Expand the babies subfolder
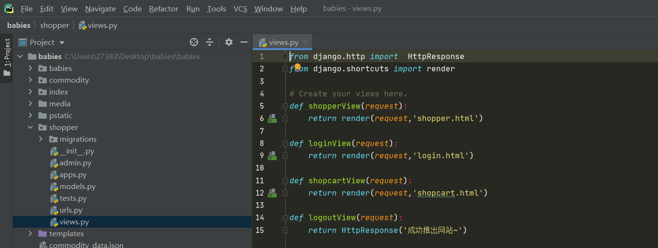Image resolution: width=658 pixels, height=248 pixels. 30,68
